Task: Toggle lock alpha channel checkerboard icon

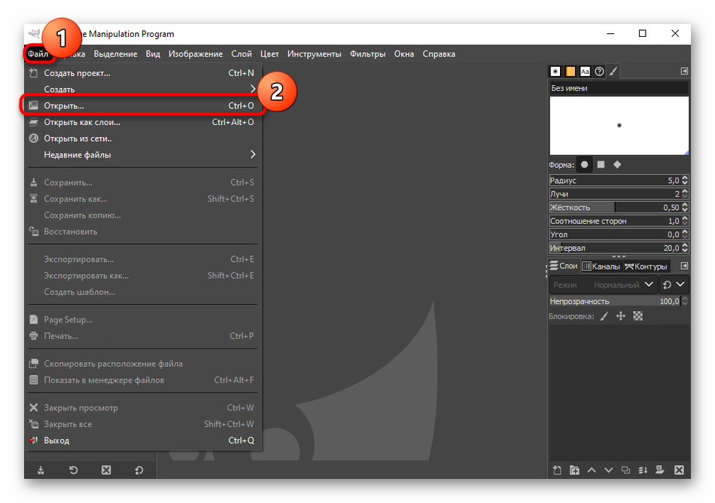Action: tap(638, 316)
